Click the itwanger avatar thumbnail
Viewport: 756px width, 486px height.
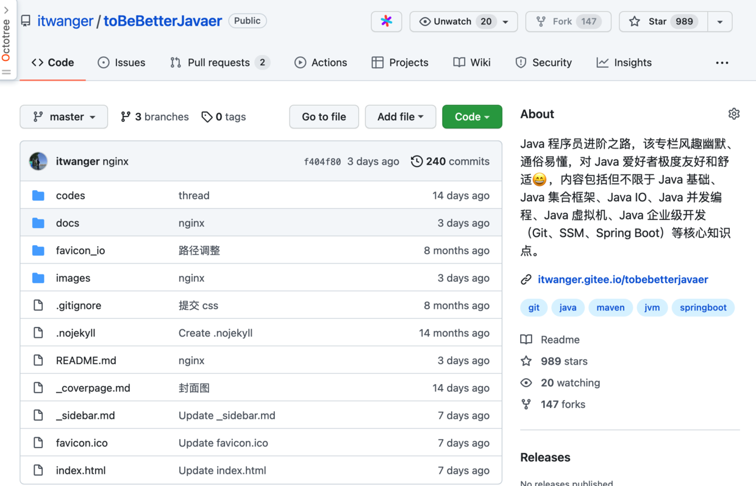point(38,162)
